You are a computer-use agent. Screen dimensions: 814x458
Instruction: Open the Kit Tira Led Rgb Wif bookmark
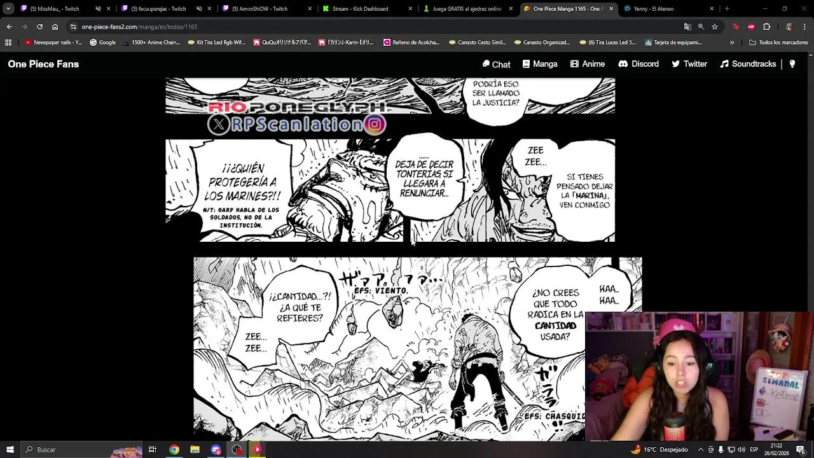(x=216, y=43)
